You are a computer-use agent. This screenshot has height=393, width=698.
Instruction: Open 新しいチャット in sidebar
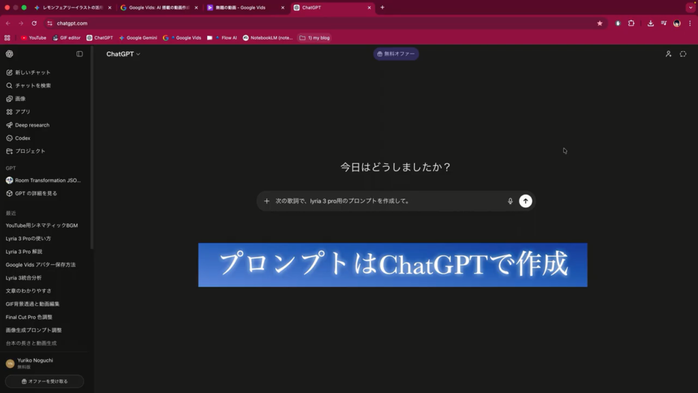click(32, 72)
